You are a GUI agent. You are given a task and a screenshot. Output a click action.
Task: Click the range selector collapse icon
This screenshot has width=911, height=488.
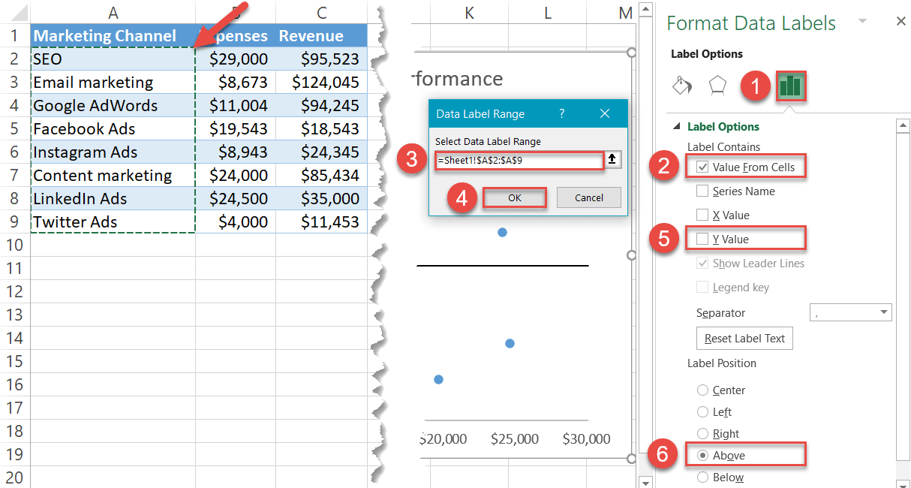pyautogui.click(x=613, y=160)
